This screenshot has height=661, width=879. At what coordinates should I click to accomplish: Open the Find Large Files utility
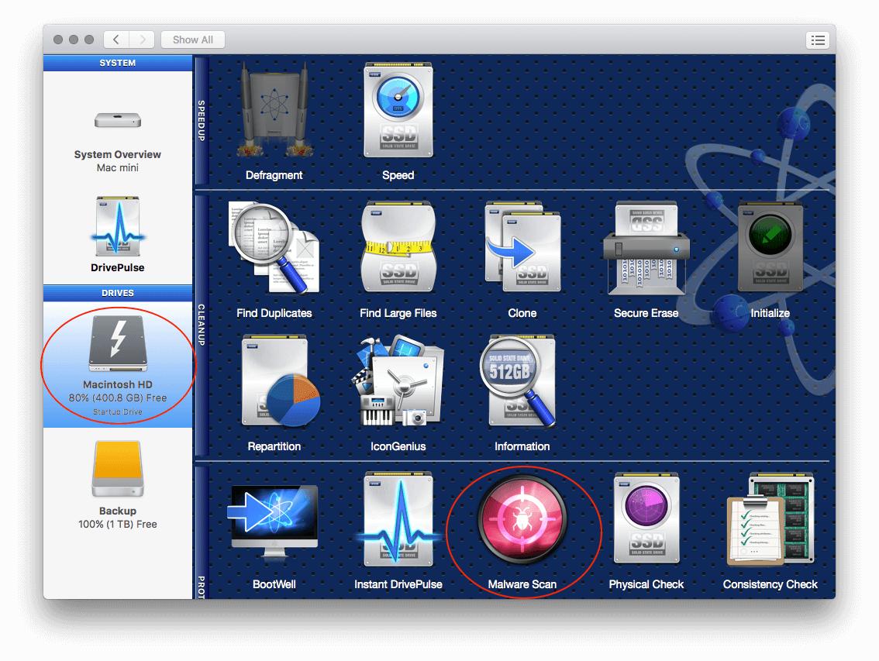click(398, 248)
